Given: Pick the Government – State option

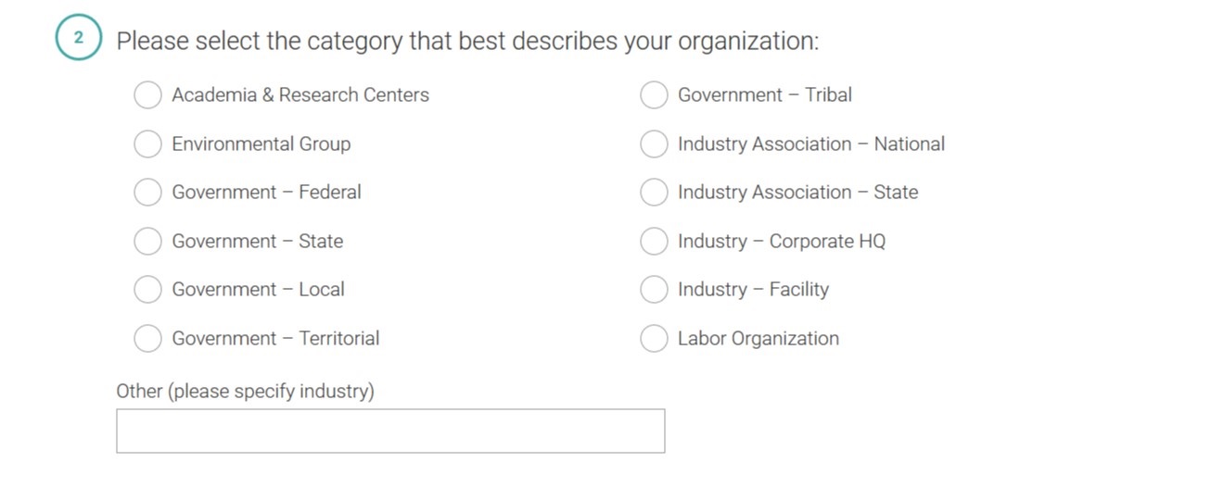Looking at the screenshot, I should (x=148, y=242).
